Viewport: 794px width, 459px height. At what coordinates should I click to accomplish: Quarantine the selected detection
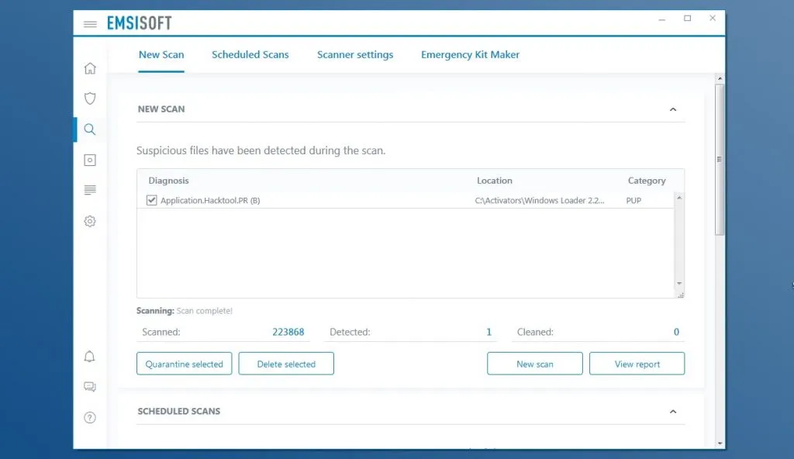[x=184, y=363]
